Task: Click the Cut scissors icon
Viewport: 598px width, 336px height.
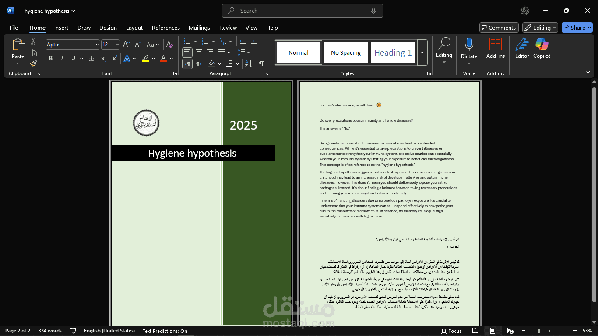Action: (x=33, y=42)
